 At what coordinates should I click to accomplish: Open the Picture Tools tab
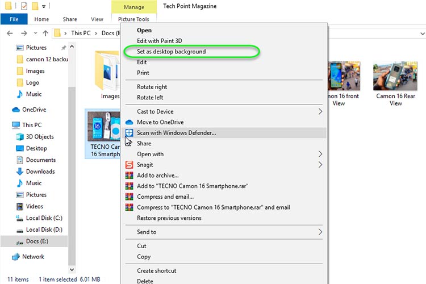pos(133,19)
